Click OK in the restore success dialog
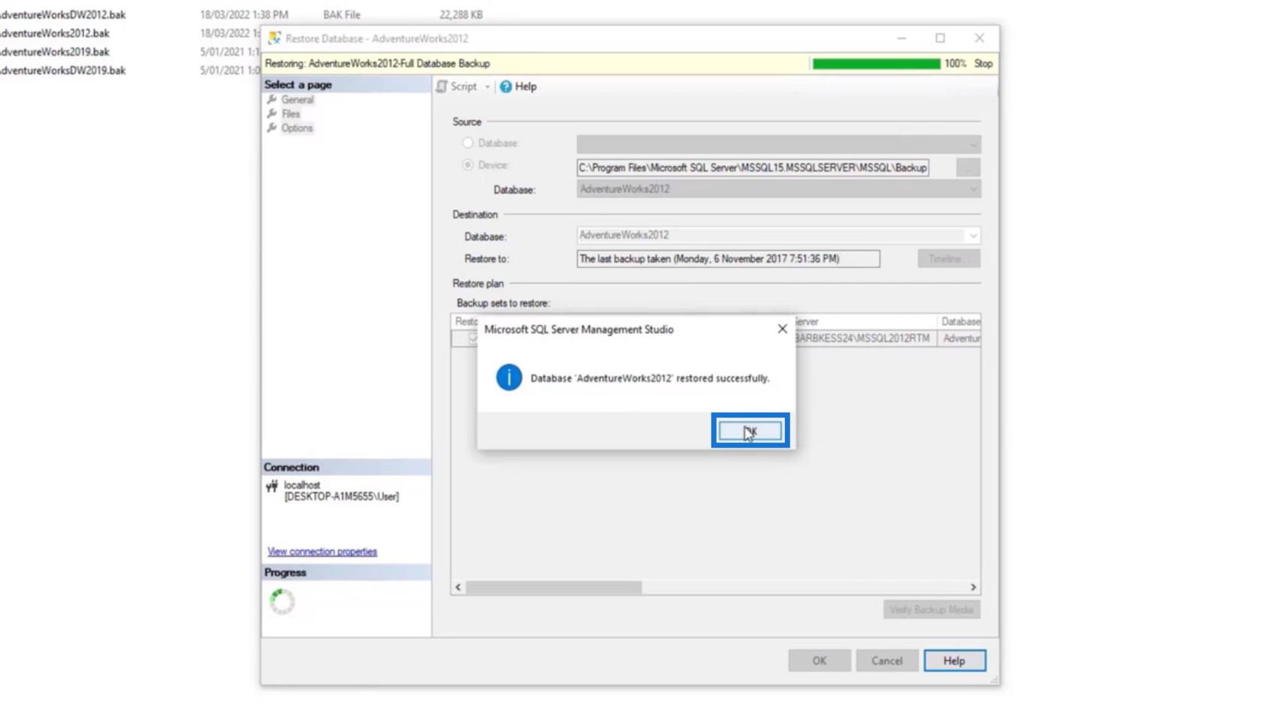The image size is (1262, 708). pos(750,431)
